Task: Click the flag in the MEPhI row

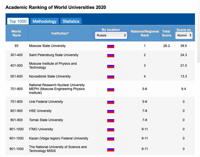Action: 111,89
